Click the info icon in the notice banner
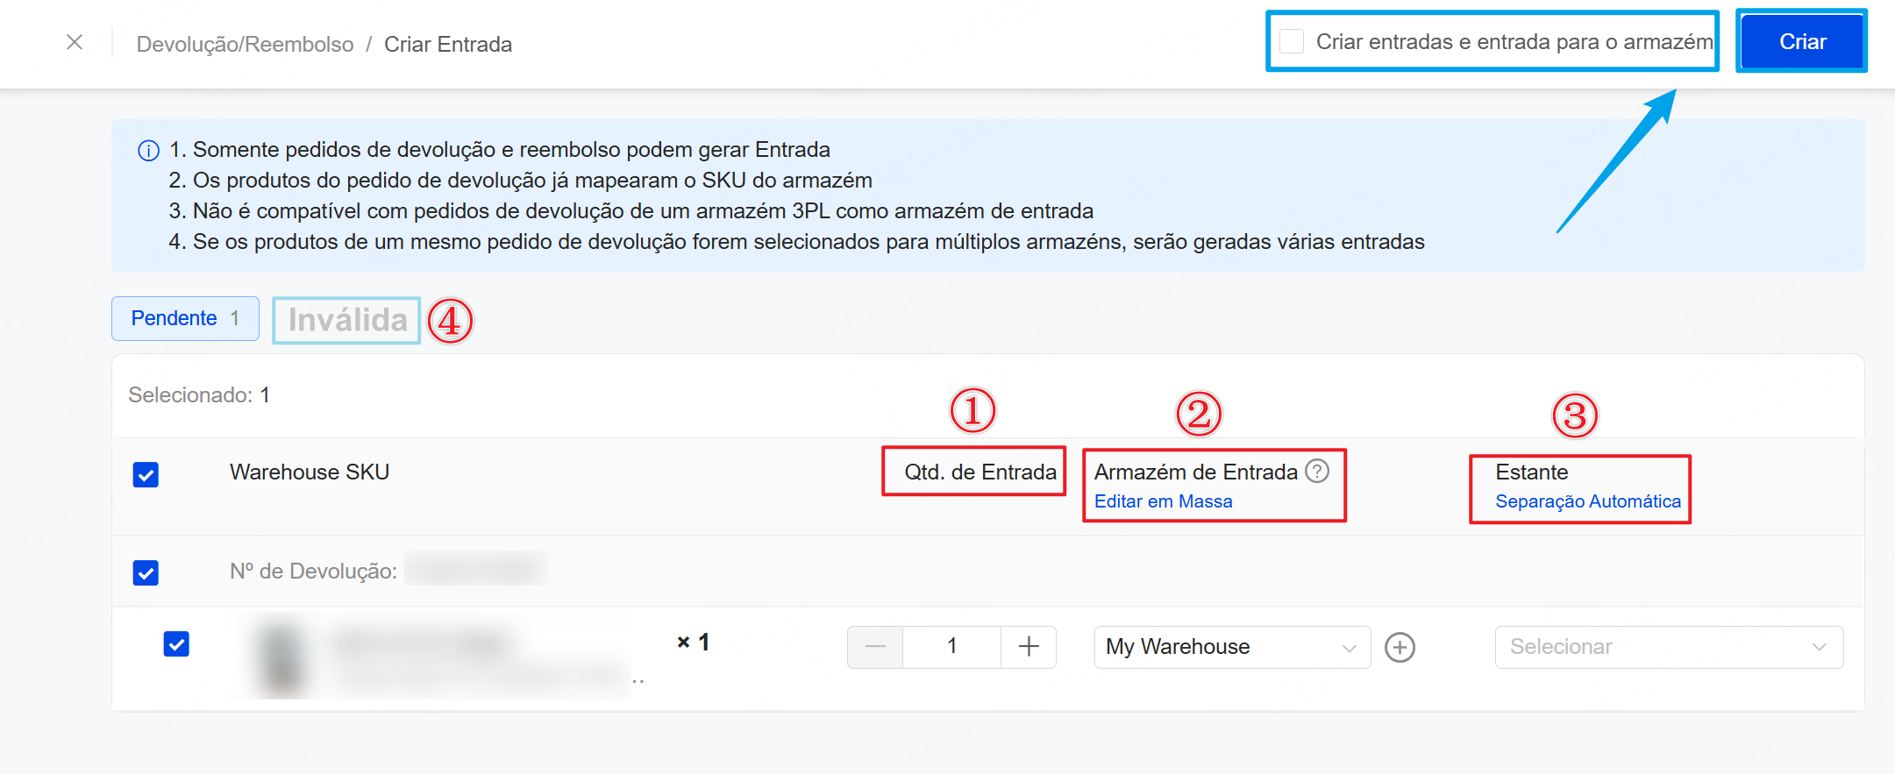 tap(148, 151)
